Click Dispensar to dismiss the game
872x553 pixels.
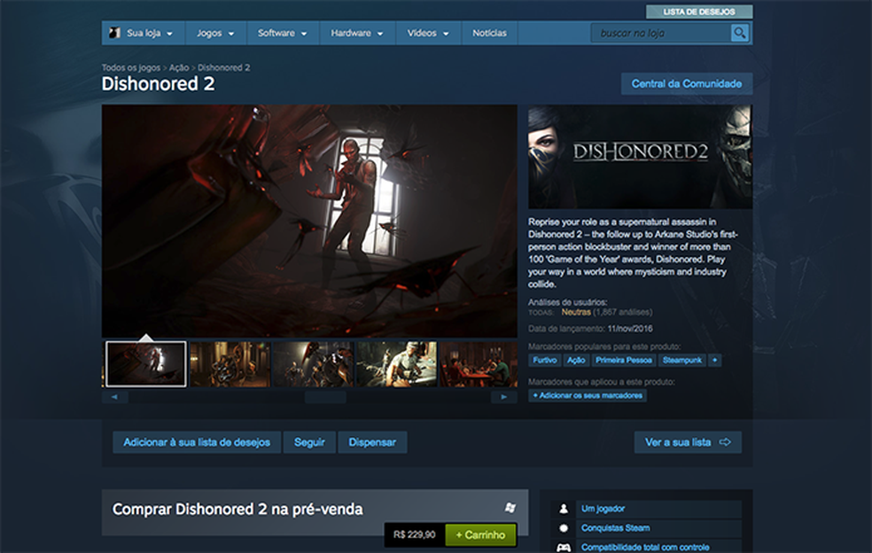tap(373, 441)
